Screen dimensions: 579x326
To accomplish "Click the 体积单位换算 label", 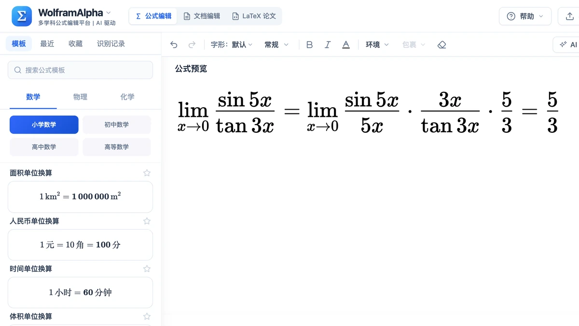I will click(x=31, y=317).
